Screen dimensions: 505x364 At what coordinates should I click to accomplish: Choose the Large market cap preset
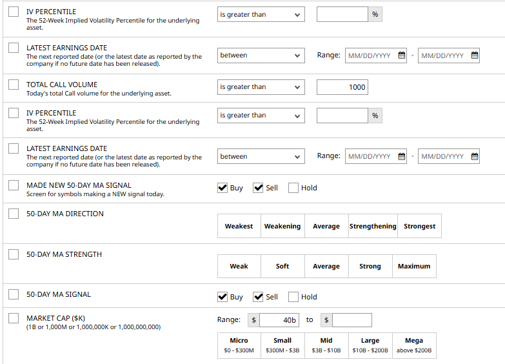(x=370, y=345)
